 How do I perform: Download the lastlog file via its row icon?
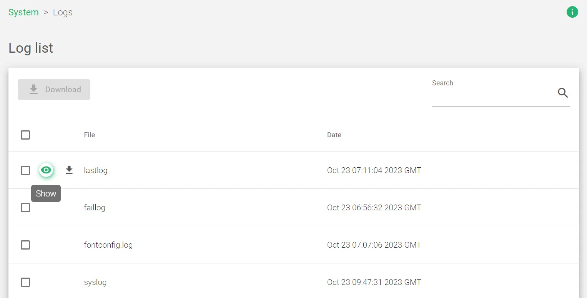69,170
